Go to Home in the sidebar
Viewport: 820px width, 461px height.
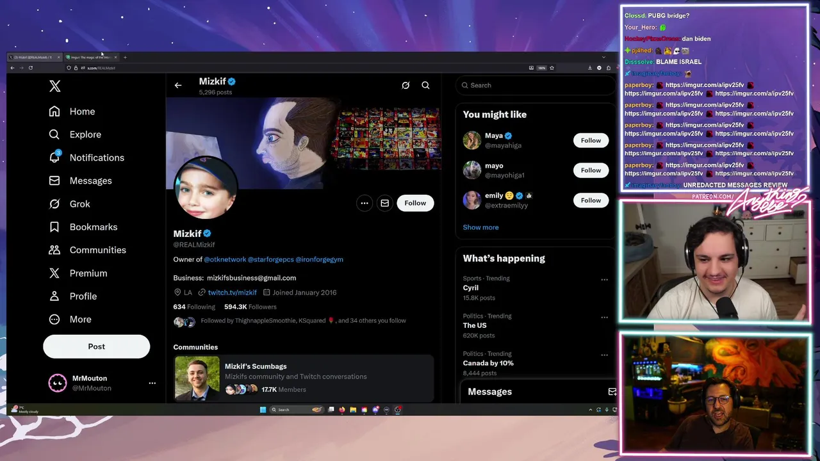(72, 111)
